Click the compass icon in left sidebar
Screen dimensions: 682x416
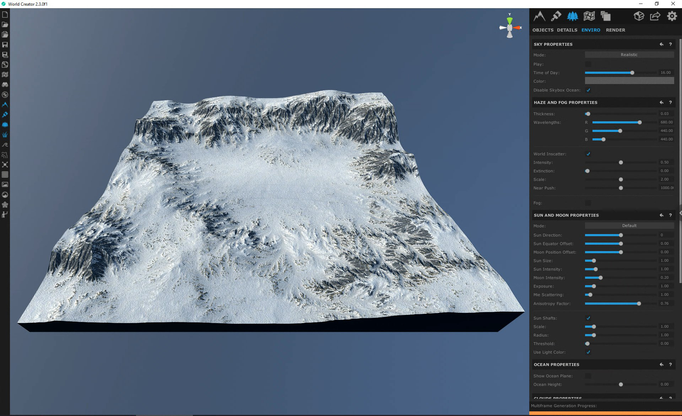[5, 95]
